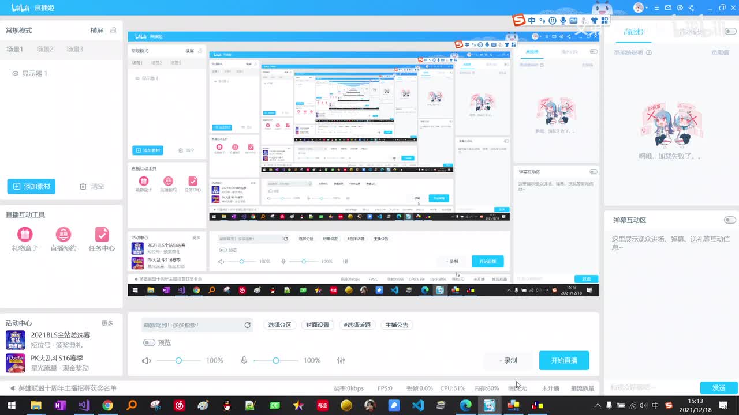The width and height of the screenshot is (739, 415).
Task: Click the 清空 clear button
Action: click(x=92, y=186)
